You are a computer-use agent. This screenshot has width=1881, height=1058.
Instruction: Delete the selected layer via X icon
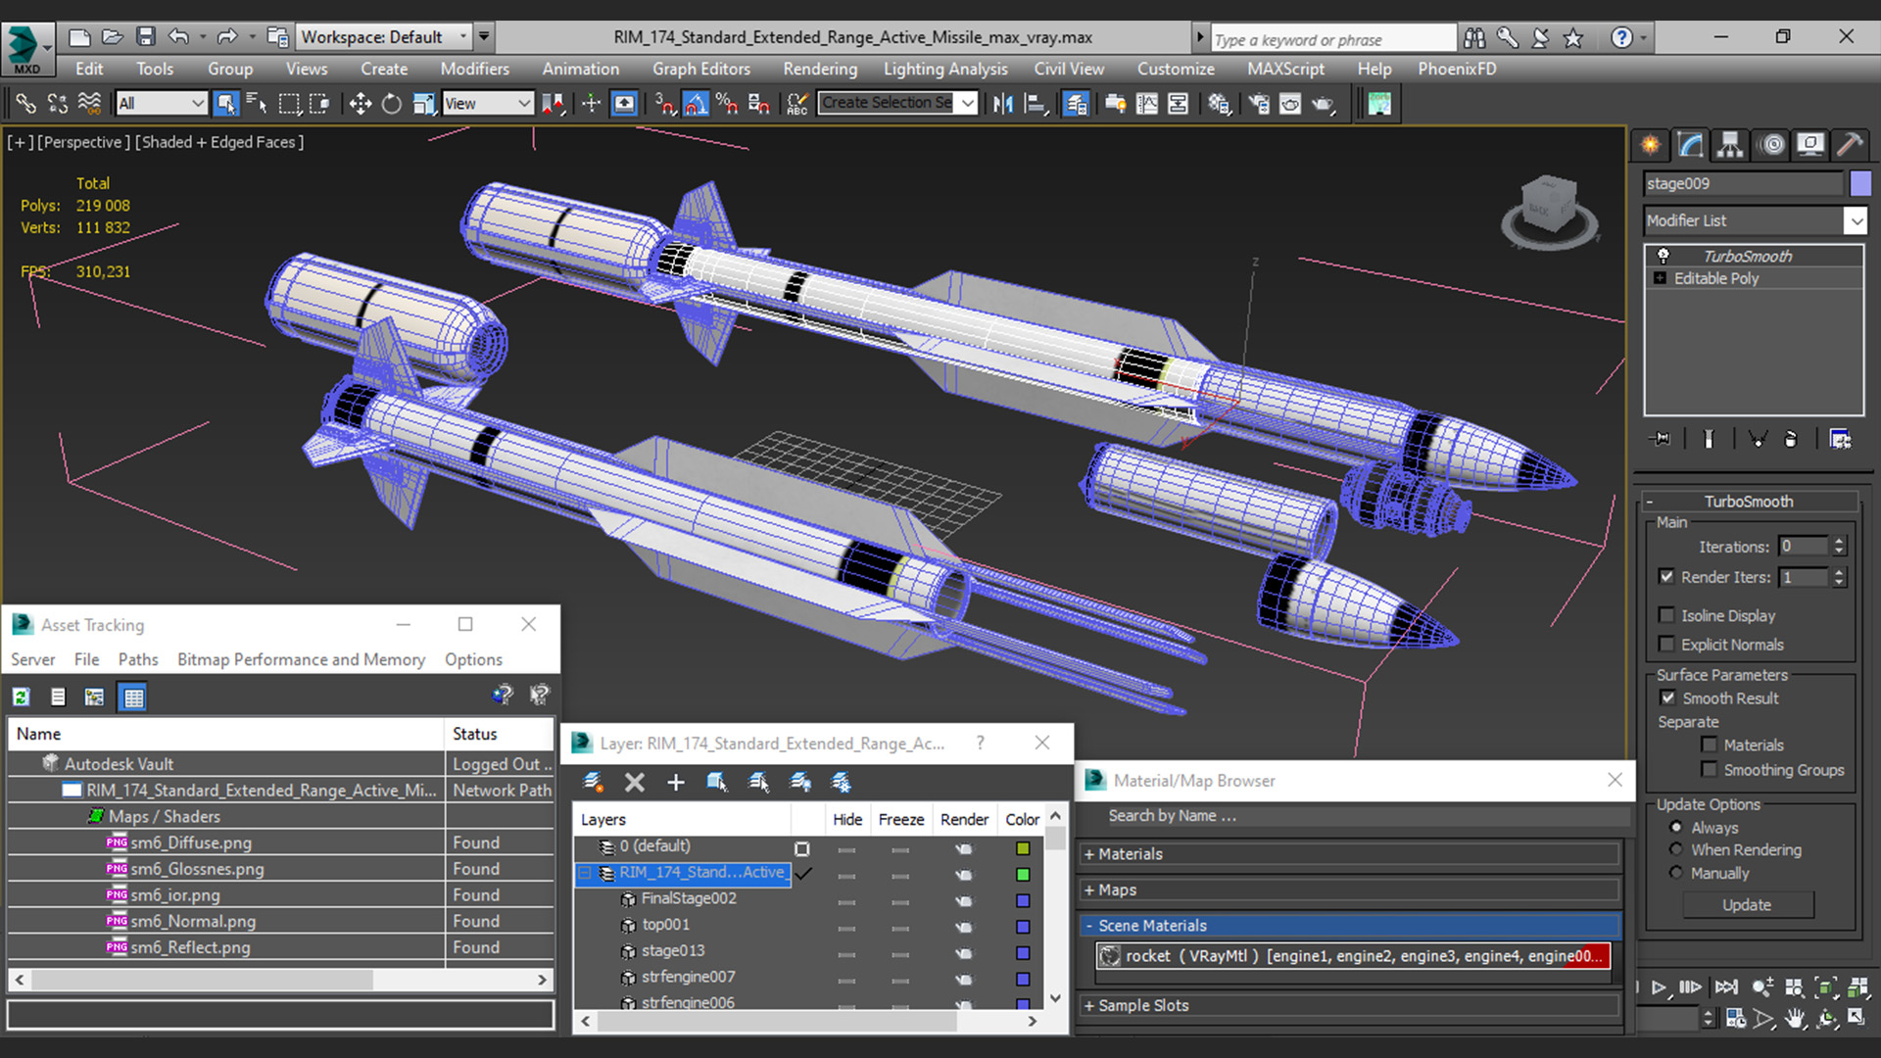pos(635,782)
